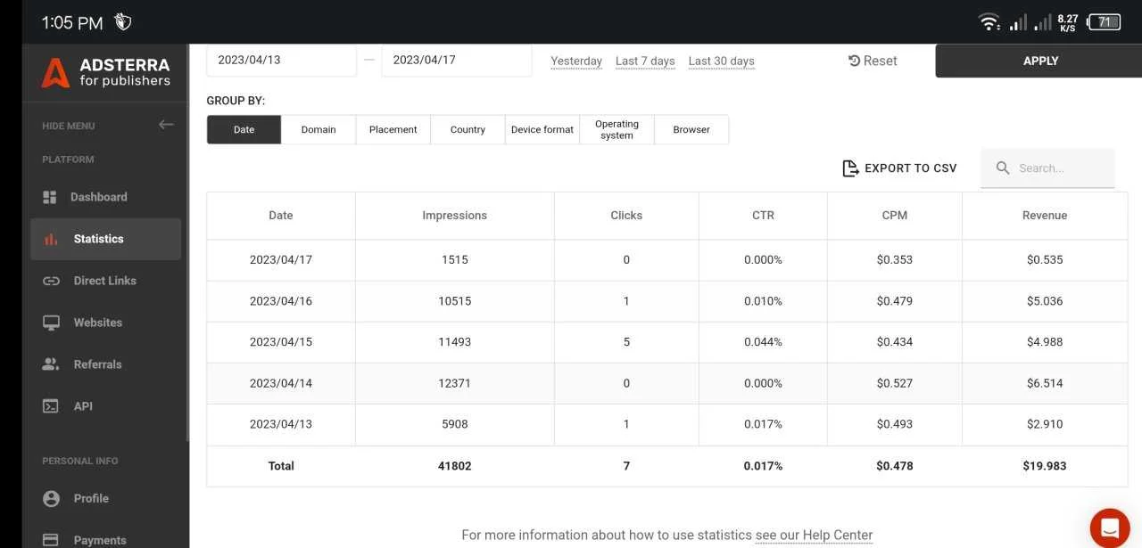
Task: Select the Yesterday date range link
Action: pyautogui.click(x=576, y=61)
